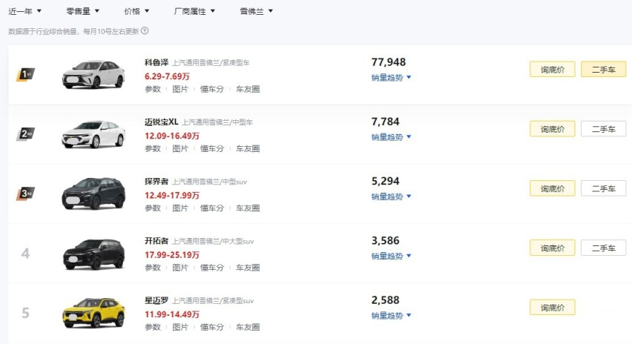632x344 pixels.
Task: Open 懂车分 link under 开拓者
Action: (211, 268)
